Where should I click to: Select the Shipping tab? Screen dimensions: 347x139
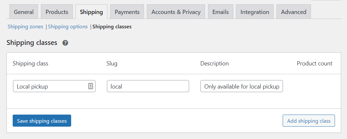pos(91,12)
